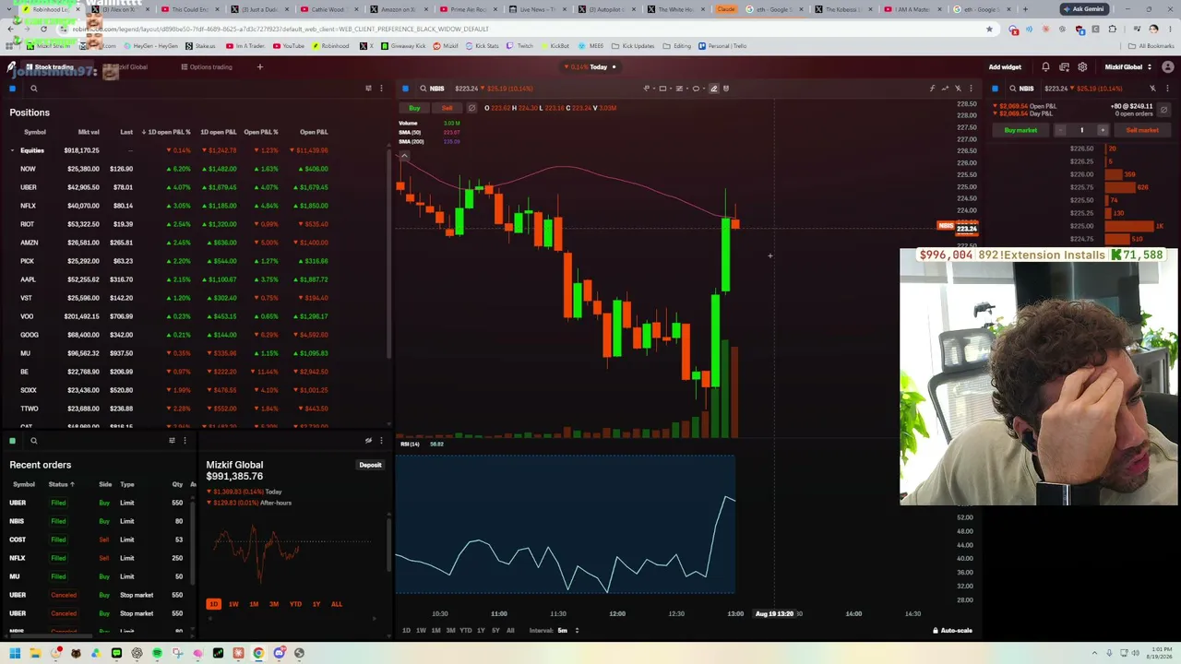Increase order quantity with plus stepper
This screenshot has height=664, width=1181.
(1102, 130)
